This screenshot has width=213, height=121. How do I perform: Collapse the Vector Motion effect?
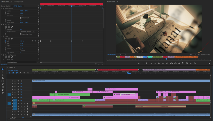click(x=2, y=8)
